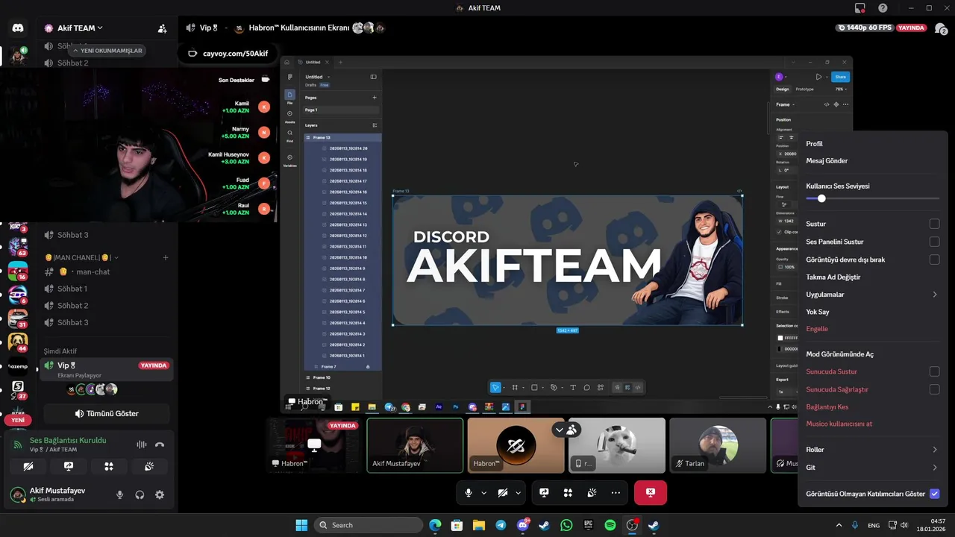Click share screen icon in voice connection panel
This screenshot has width=955, height=537.
pos(69,466)
